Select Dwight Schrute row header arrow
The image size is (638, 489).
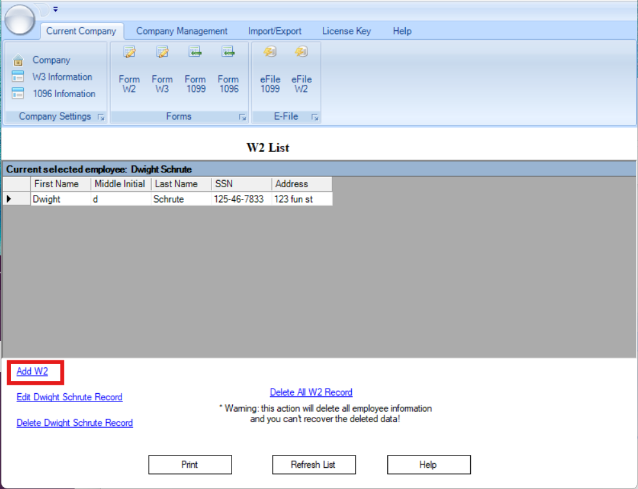[x=9, y=199]
